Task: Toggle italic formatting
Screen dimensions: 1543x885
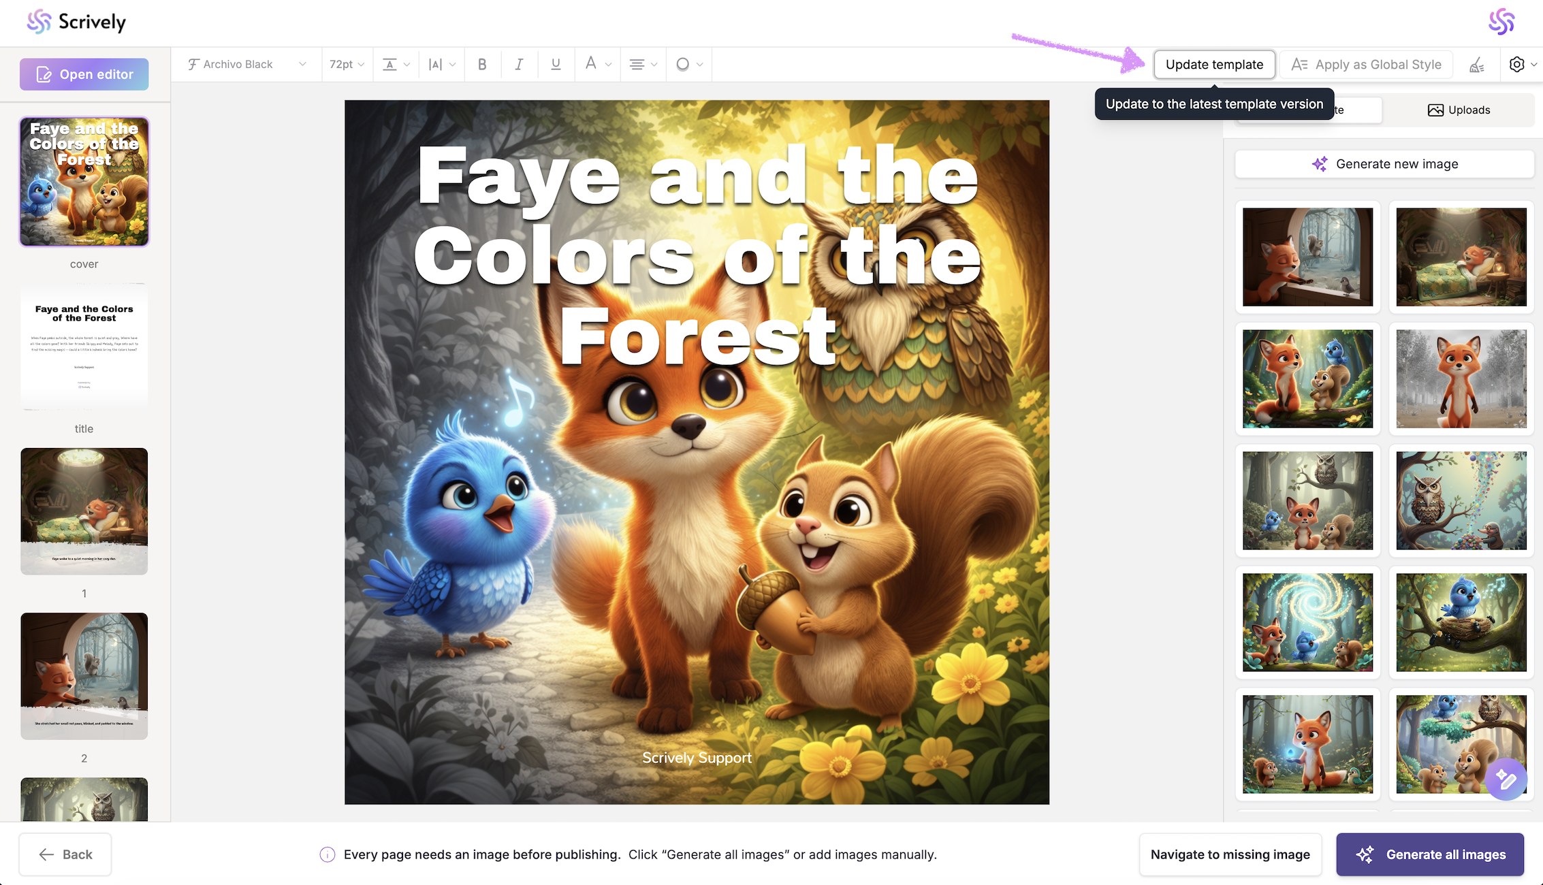Action: point(519,64)
